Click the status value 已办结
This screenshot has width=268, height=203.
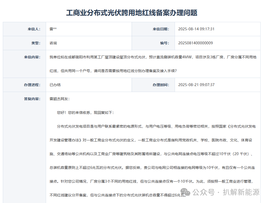pos(54,85)
